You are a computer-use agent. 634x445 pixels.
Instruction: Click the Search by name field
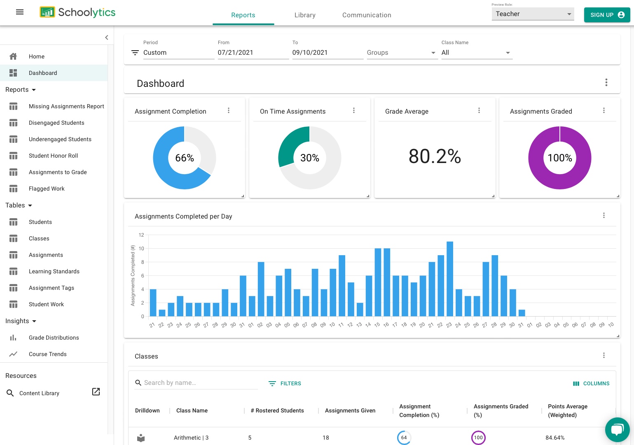tap(200, 383)
